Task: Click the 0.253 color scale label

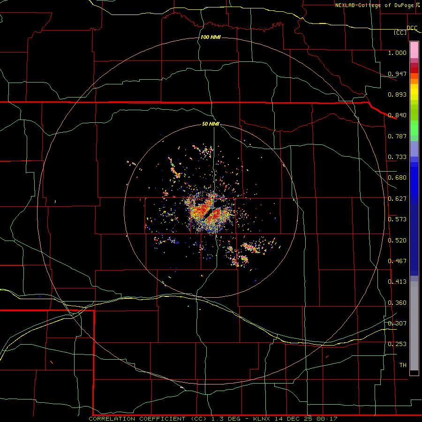Action: [x=397, y=344]
